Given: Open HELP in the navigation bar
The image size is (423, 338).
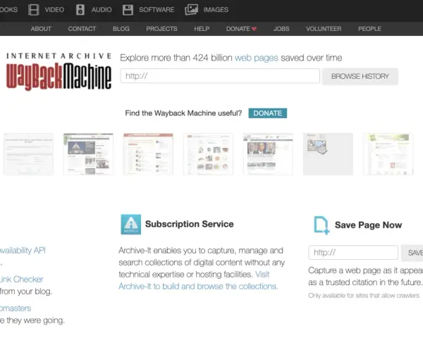Looking at the screenshot, I should [202, 29].
